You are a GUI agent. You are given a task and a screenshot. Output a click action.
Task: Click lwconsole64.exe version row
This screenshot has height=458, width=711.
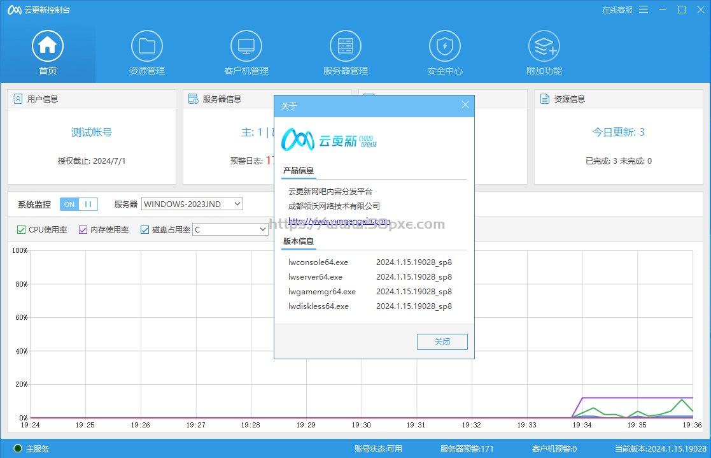370,262
